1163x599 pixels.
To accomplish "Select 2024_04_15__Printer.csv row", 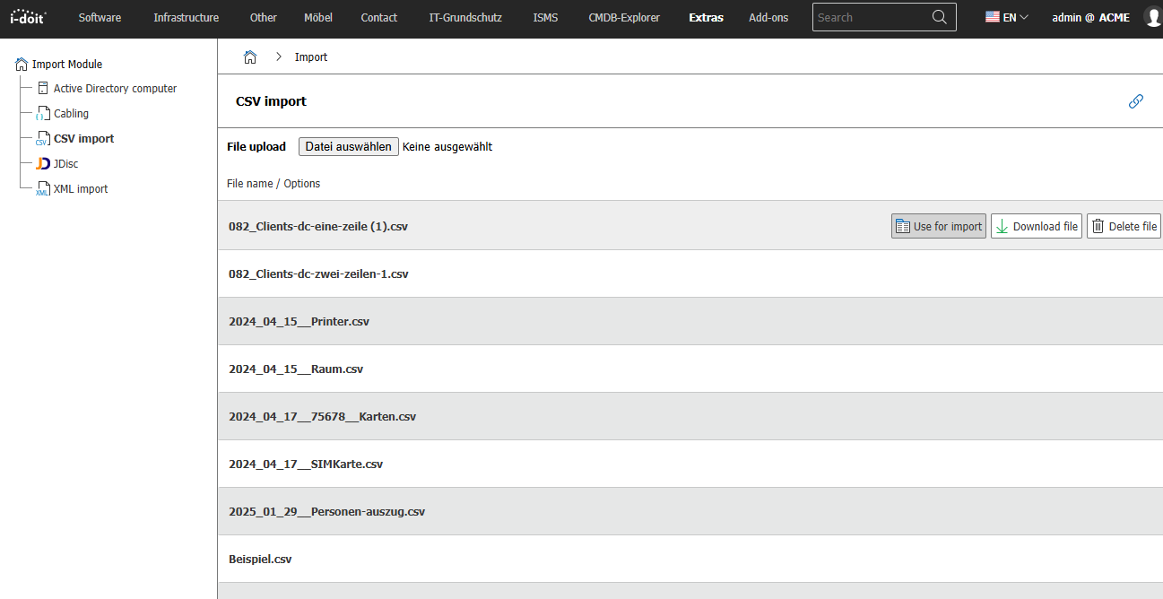I will click(690, 321).
